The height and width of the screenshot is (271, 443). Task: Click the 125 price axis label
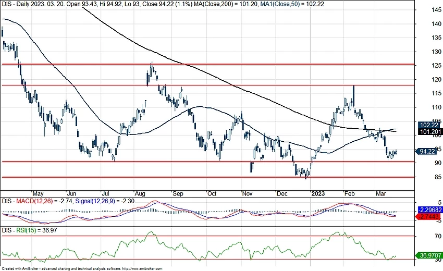pos(436,66)
